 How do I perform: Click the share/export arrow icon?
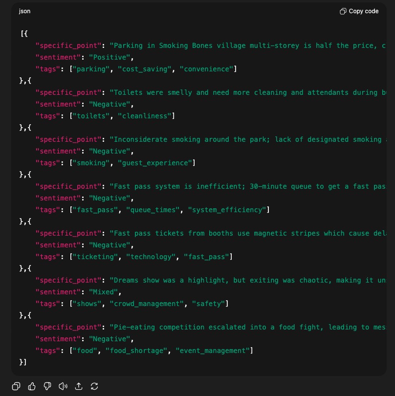78,386
